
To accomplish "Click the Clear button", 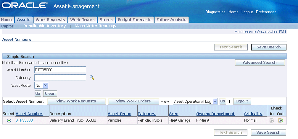I will coord(50,94).
